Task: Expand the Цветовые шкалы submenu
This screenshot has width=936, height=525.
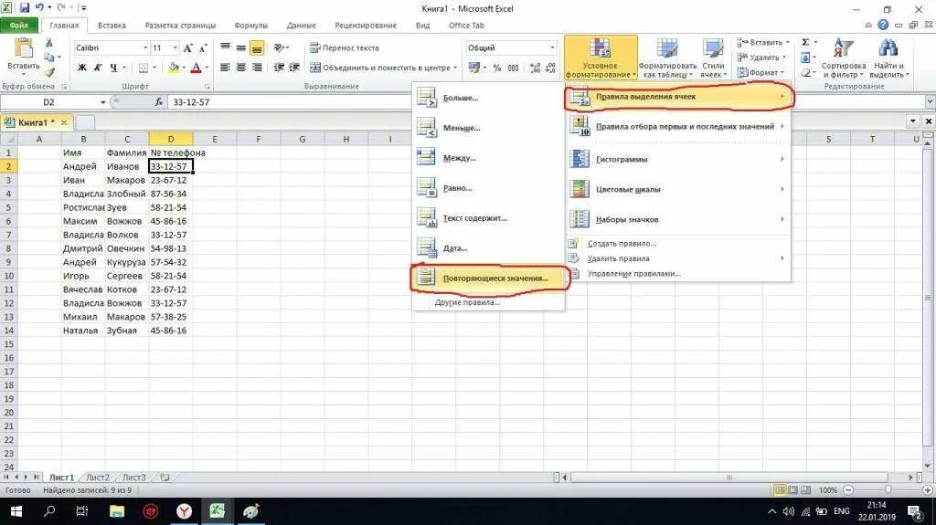Action: [x=678, y=189]
